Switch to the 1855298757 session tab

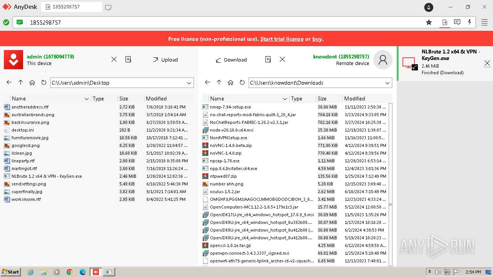click(x=72, y=7)
